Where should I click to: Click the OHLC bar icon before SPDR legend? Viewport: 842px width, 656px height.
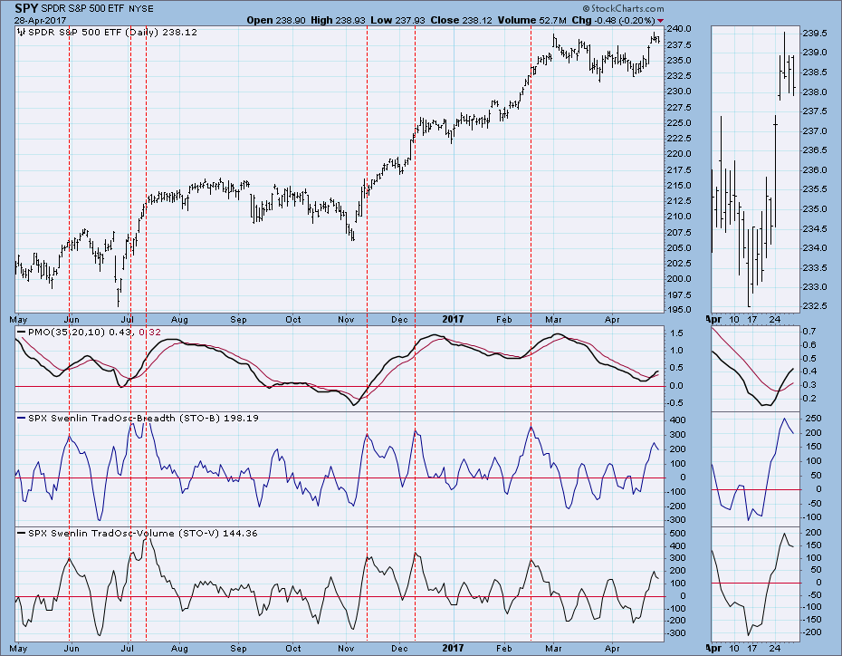coord(22,33)
